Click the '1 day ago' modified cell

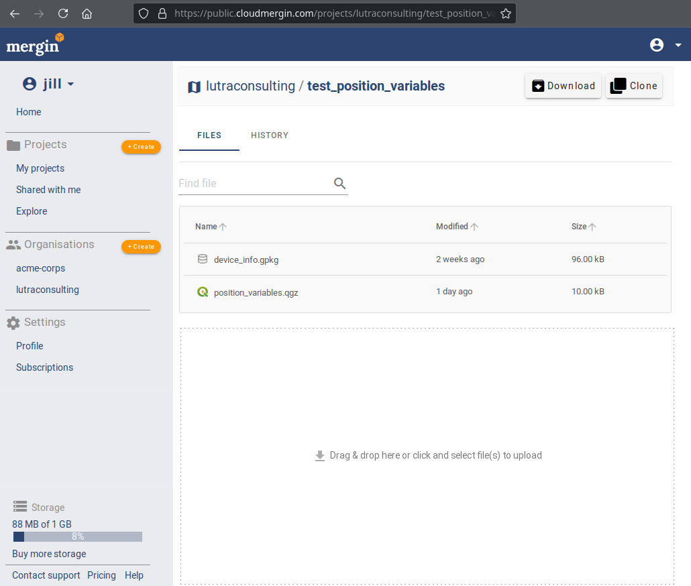454,292
